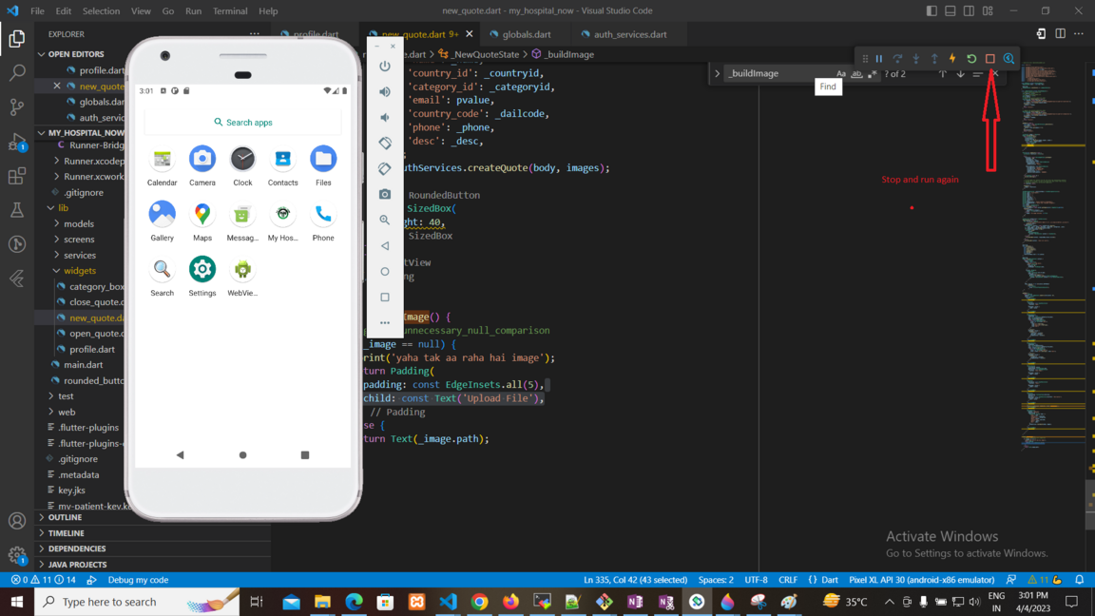This screenshot has width=1095, height=616.
Task: Toggle Use Regular Expression in find widget
Action: 872,74
